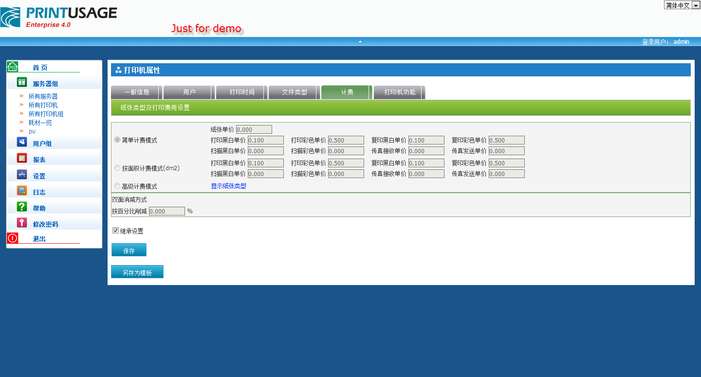Image resolution: width=701 pixels, height=377 pixels.
Task: Open the 日志 log icon
Action: (x=22, y=191)
